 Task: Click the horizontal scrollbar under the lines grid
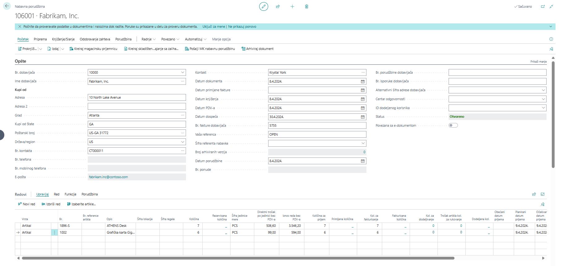coord(238,258)
